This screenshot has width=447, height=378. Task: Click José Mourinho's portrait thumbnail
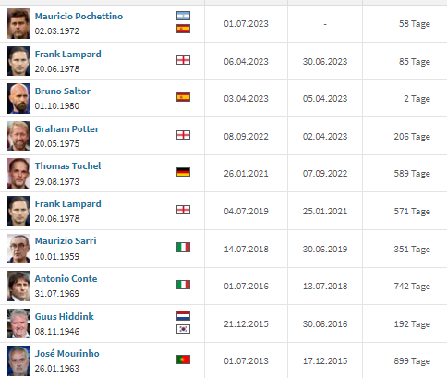point(18,360)
